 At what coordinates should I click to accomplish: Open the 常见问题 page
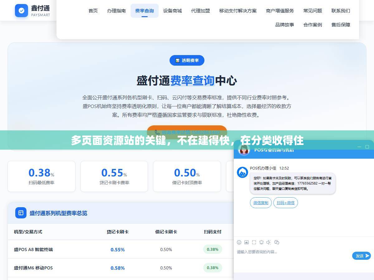pyautogui.click(x=313, y=11)
